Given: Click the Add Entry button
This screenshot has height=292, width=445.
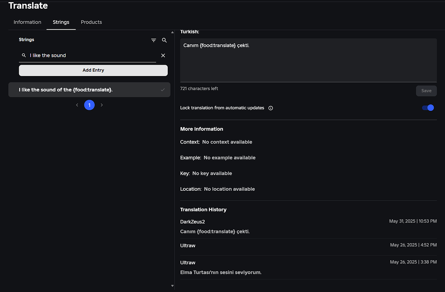Looking at the screenshot, I should pos(93,70).
